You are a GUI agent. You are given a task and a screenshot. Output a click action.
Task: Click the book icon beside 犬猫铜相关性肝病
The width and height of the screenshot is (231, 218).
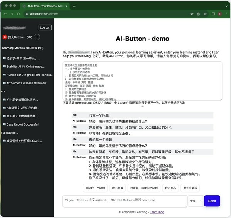coord(4,141)
